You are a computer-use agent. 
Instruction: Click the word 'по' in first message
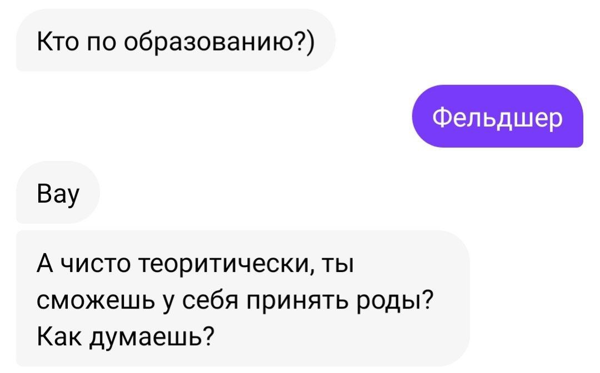click(97, 42)
